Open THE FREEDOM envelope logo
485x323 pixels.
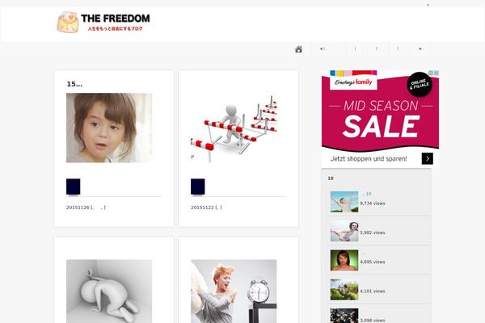pyautogui.click(x=68, y=22)
